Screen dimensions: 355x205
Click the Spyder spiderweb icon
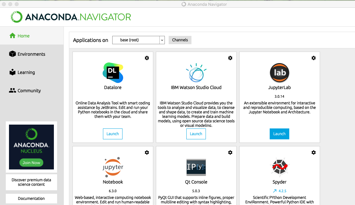point(279,167)
